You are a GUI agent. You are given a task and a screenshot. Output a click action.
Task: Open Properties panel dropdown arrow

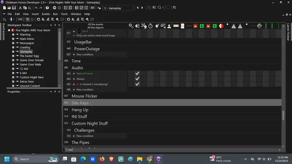(x=51, y=92)
